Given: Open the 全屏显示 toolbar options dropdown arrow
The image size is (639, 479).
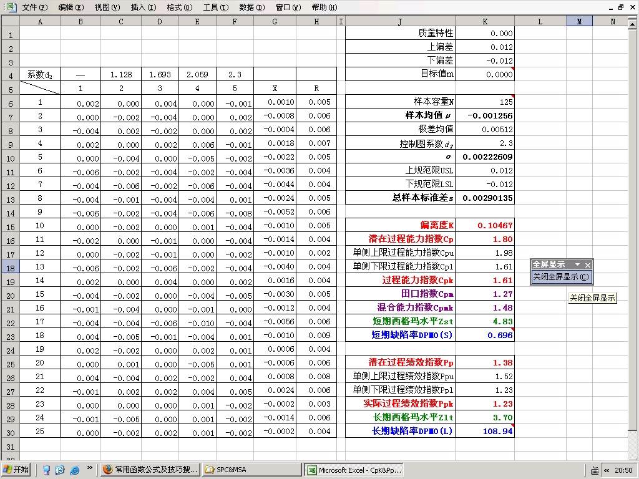Looking at the screenshot, I should point(577,264).
